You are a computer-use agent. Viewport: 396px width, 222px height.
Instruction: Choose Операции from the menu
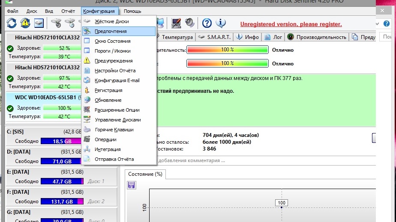[119, 139]
